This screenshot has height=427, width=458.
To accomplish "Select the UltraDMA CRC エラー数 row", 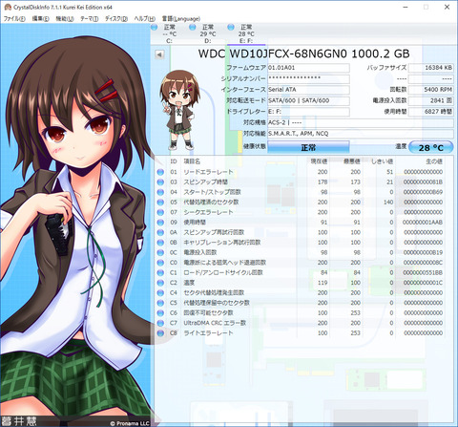I will [x=301, y=323].
